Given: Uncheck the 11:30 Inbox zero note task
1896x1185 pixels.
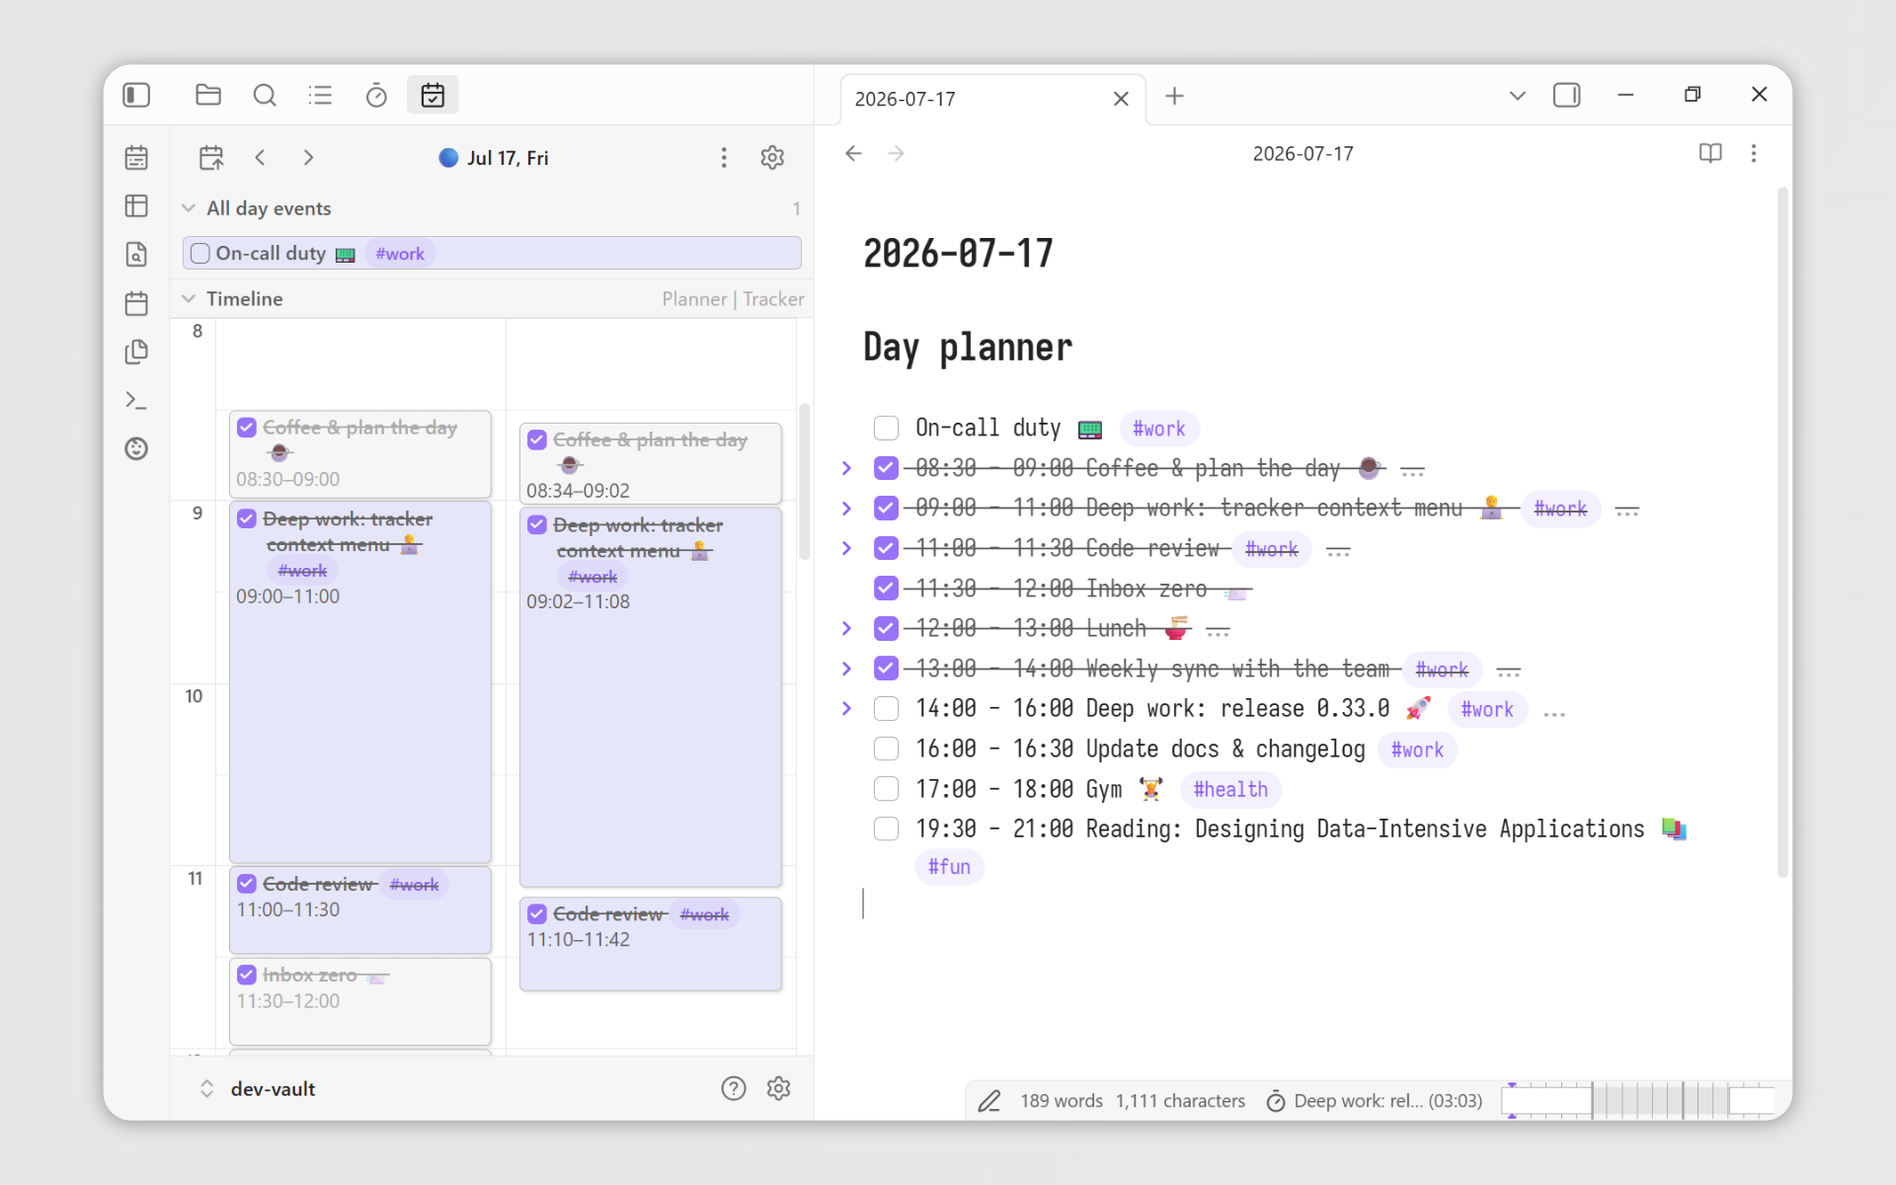Looking at the screenshot, I should (886, 589).
